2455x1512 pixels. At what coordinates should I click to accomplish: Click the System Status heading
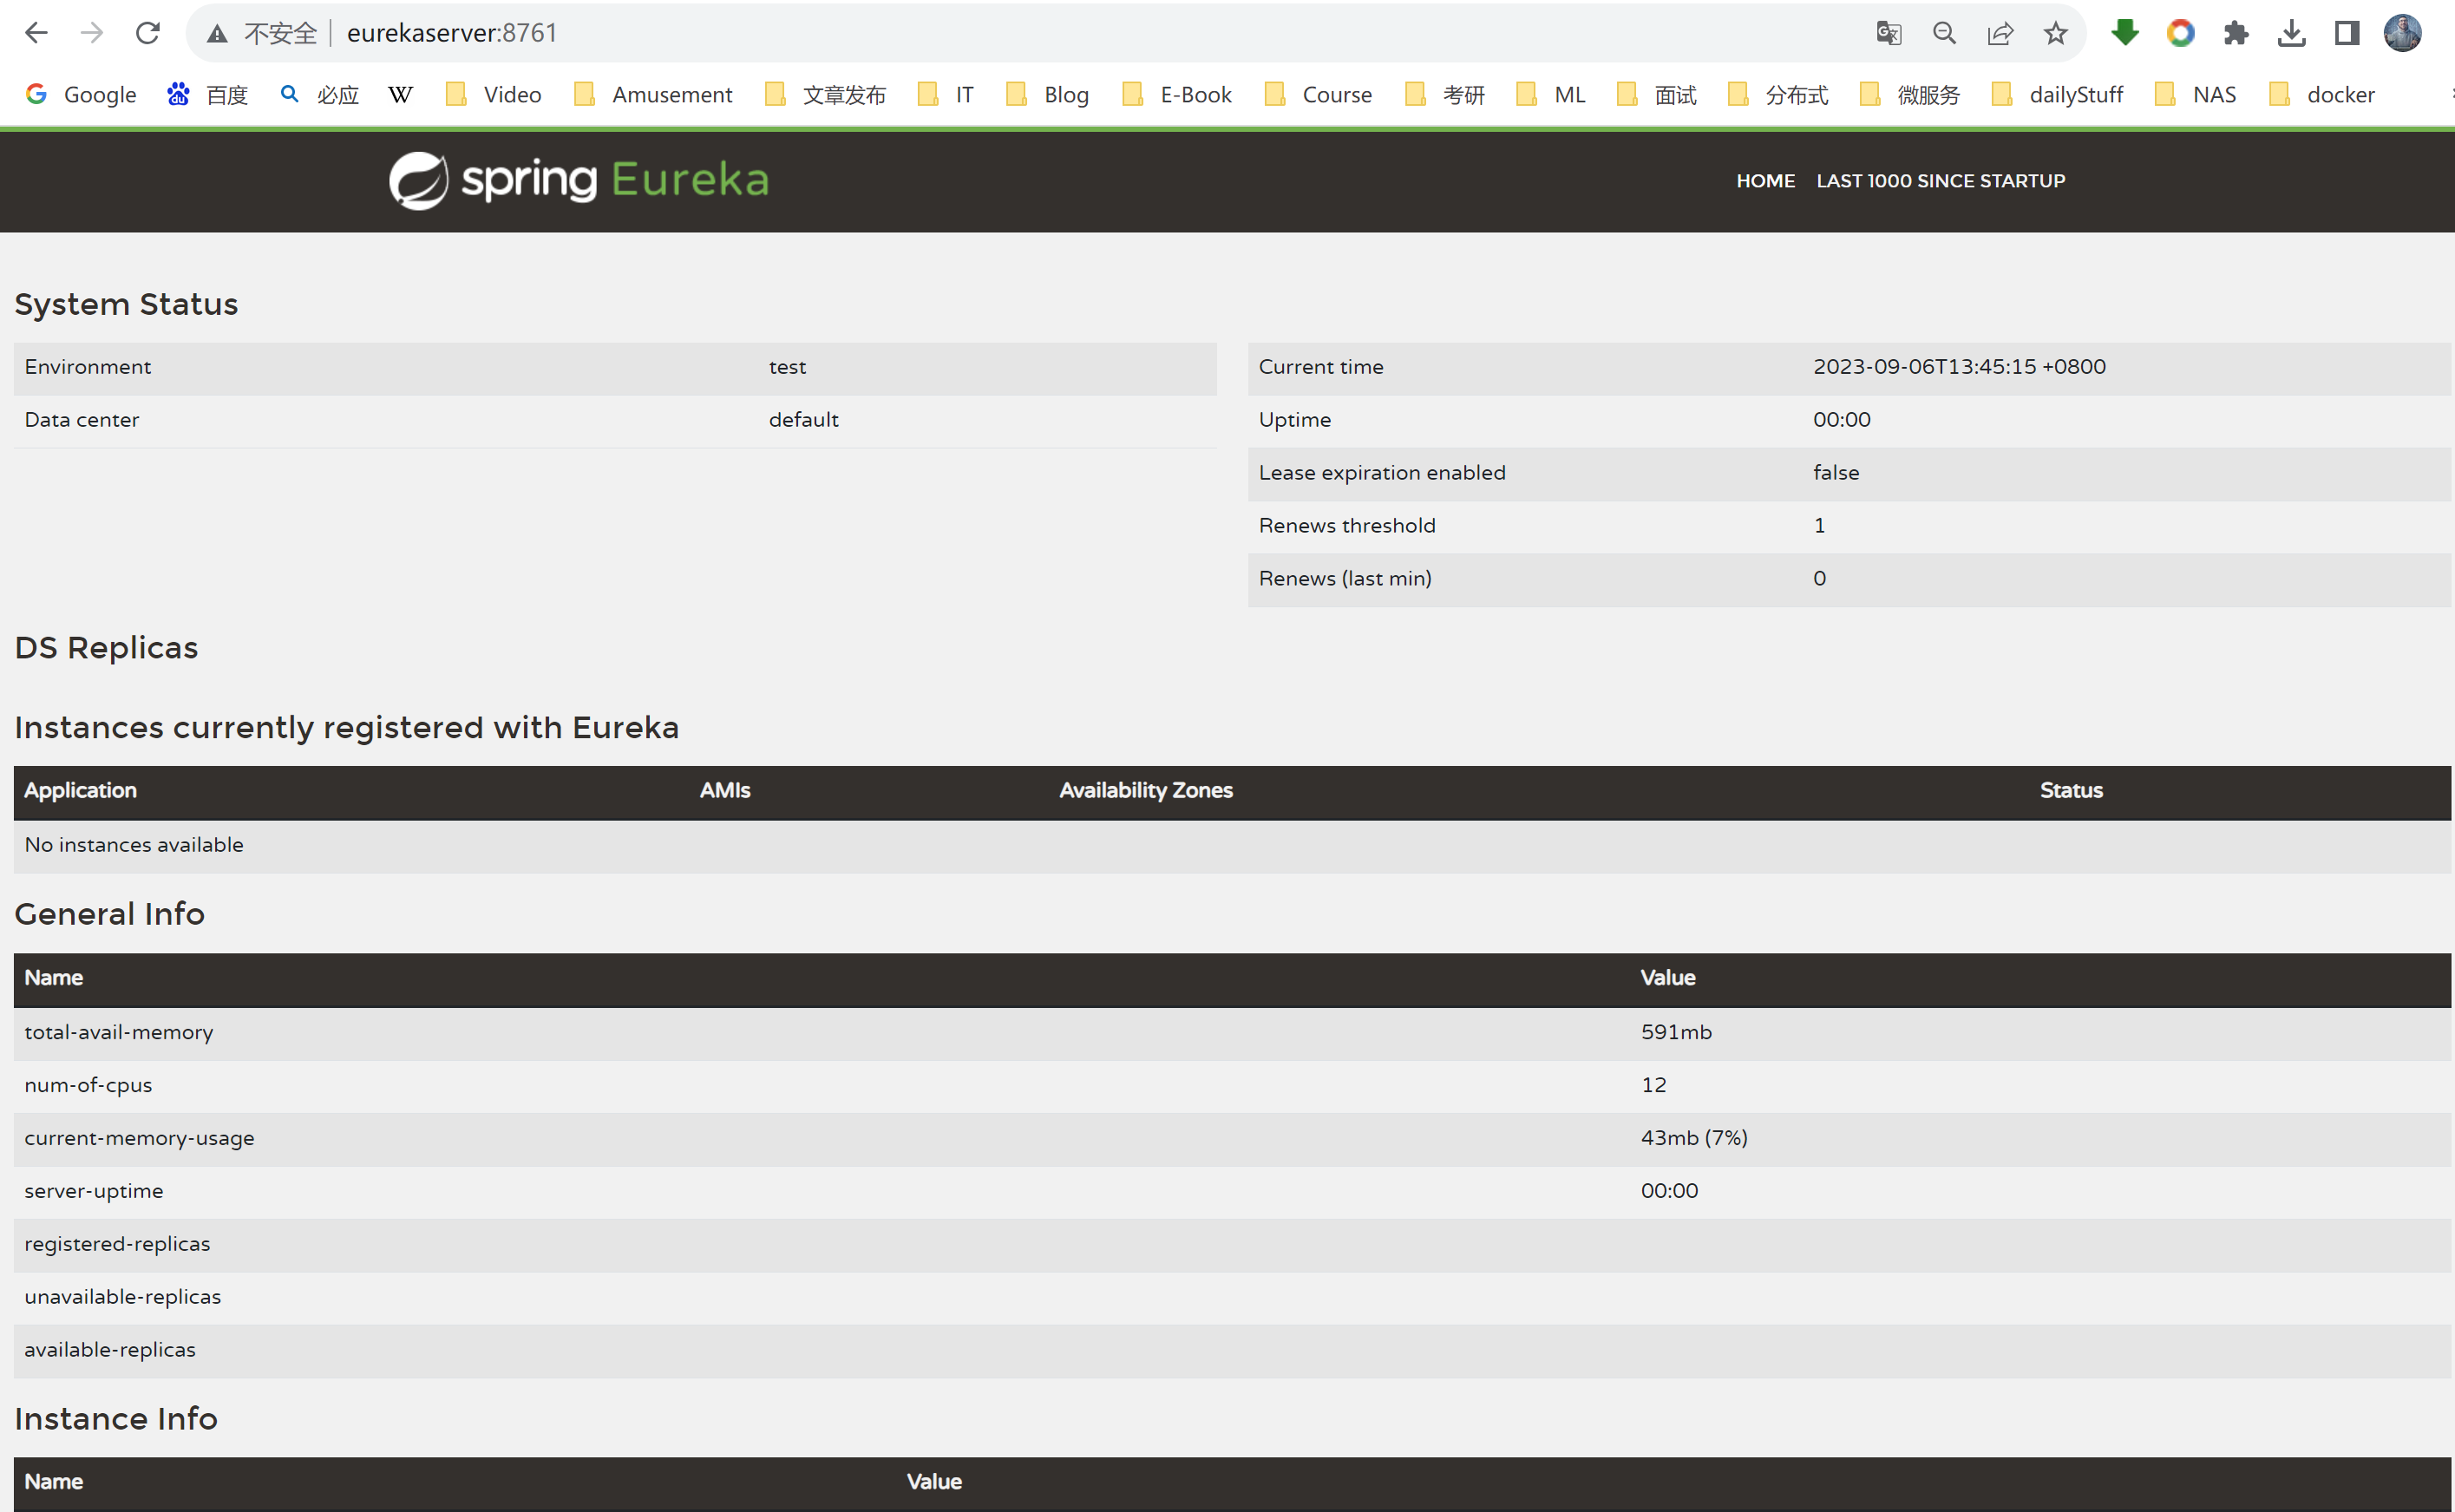126,304
